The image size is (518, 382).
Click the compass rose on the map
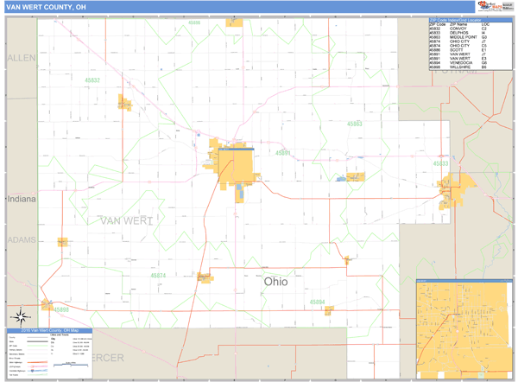pyautogui.click(x=21, y=317)
